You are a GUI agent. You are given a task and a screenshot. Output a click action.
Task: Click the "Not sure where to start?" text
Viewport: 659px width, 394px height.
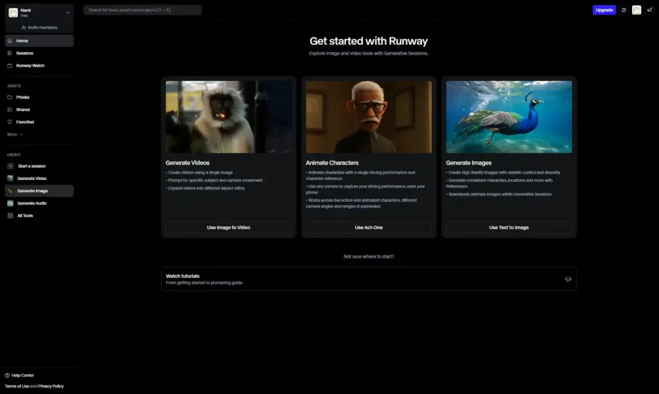pyautogui.click(x=369, y=256)
